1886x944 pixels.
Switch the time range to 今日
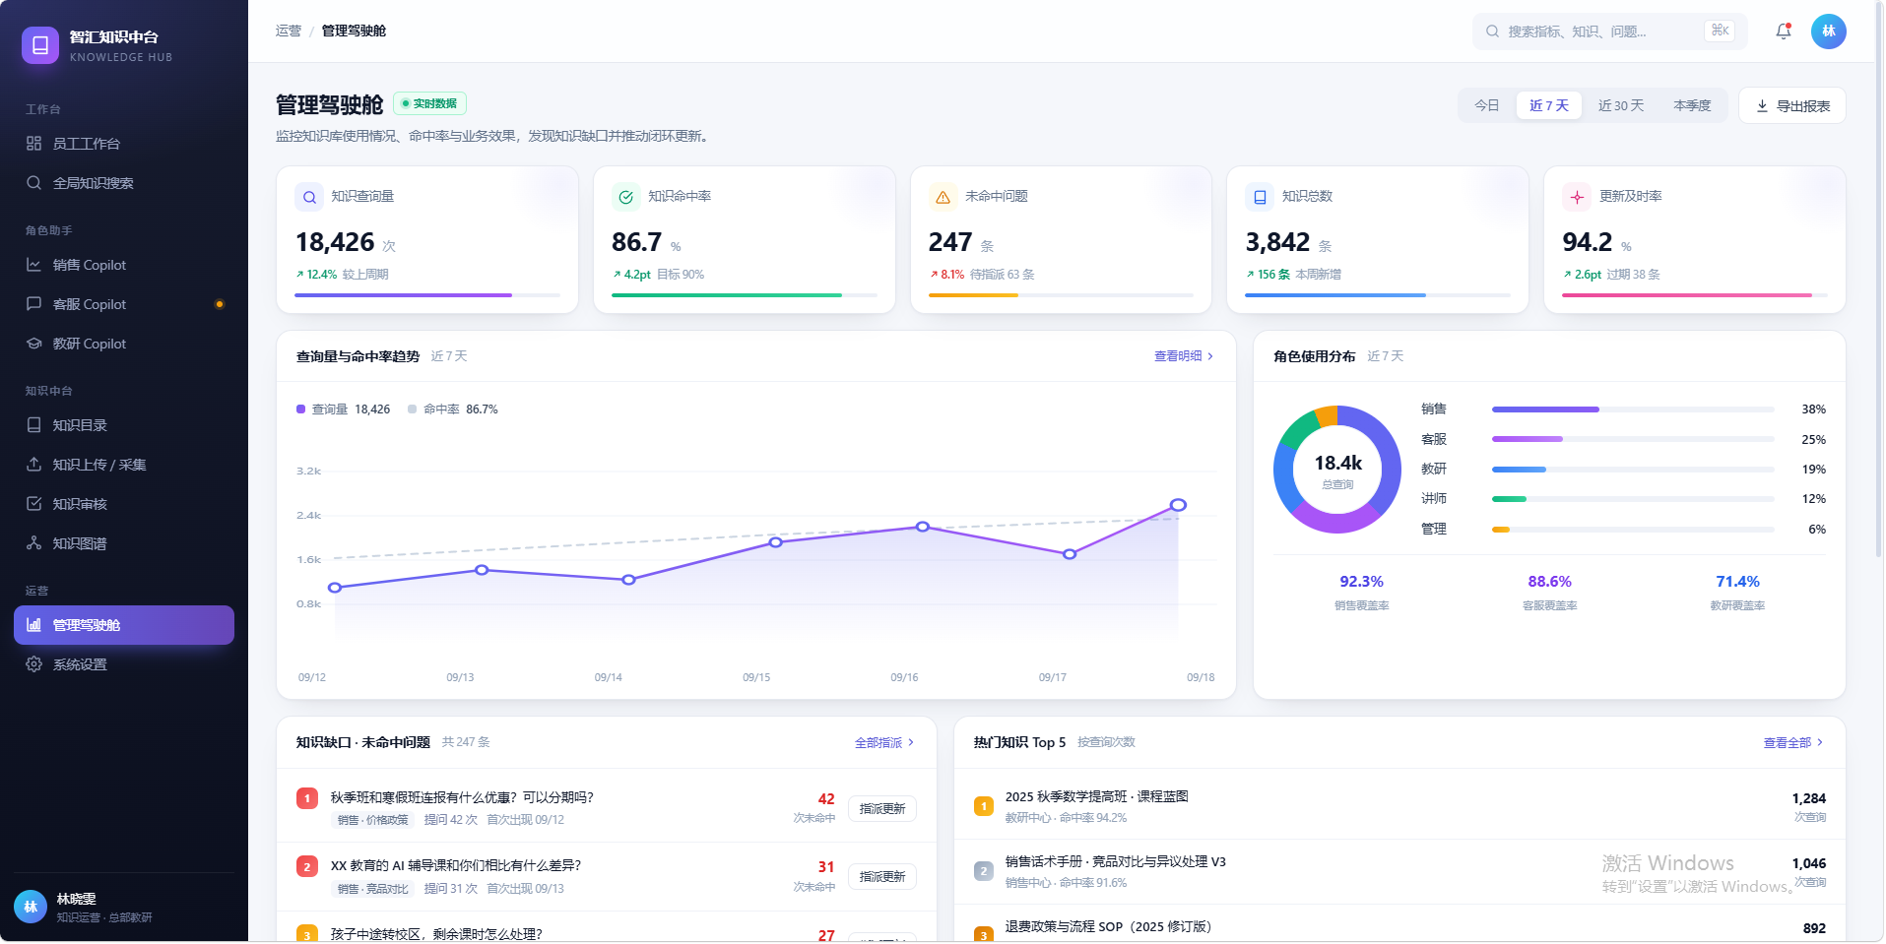coord(1487,105)
